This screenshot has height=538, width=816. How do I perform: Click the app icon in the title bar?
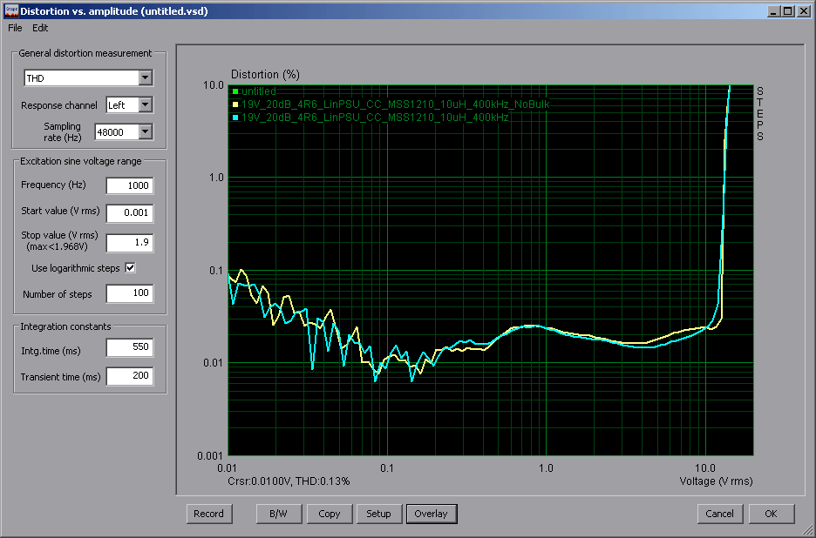point(10,10)
